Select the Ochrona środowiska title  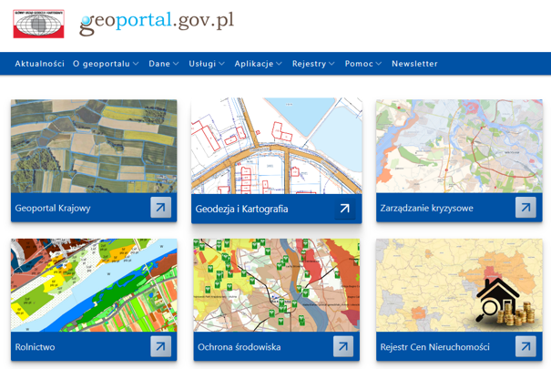point(240,347)
